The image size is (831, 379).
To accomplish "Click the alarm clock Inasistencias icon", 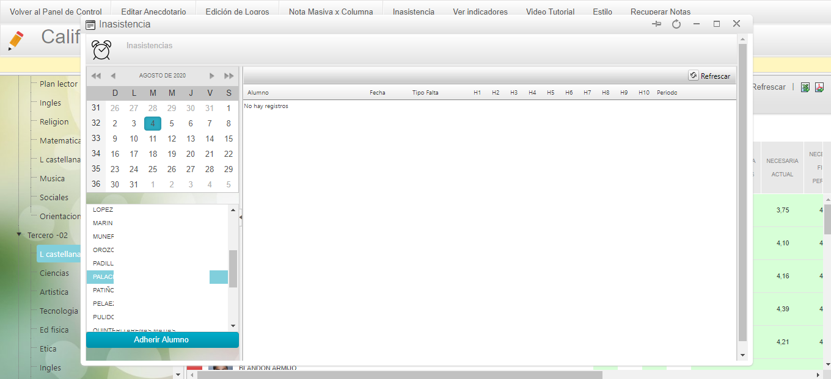I will [101, 49].
